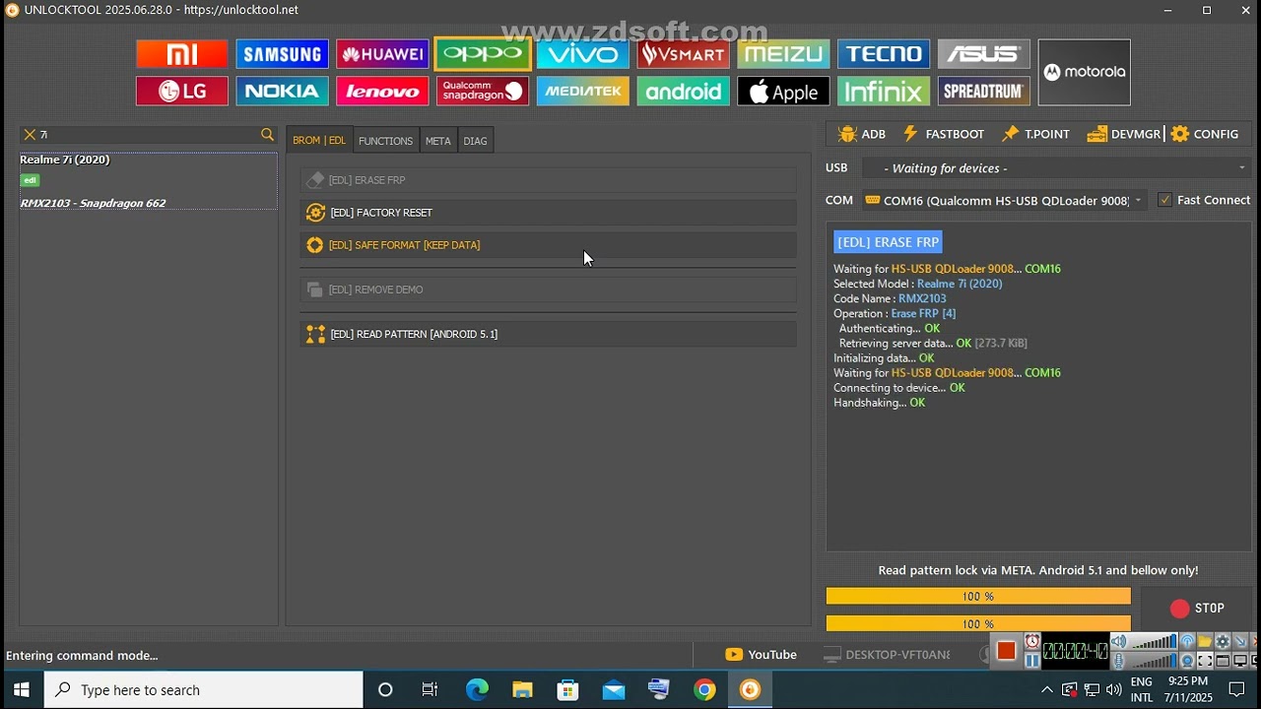Run [EDL] FACTORY RESET
Image resolution: width=1261 pixels, height=709 pixels.
tap(549, 213)
